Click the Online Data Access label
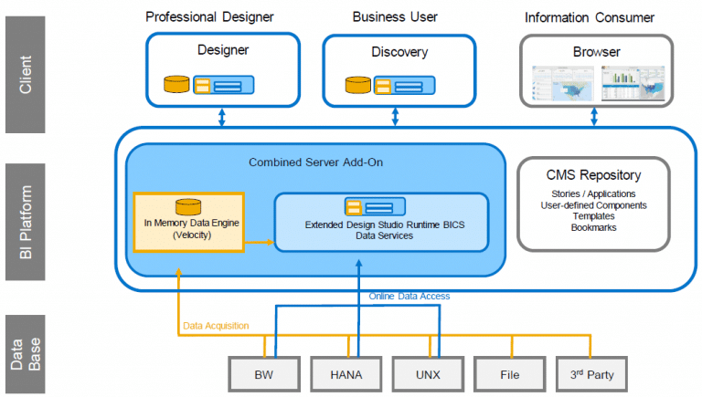This screenshot has height=397, width=702. coord(409,296)
